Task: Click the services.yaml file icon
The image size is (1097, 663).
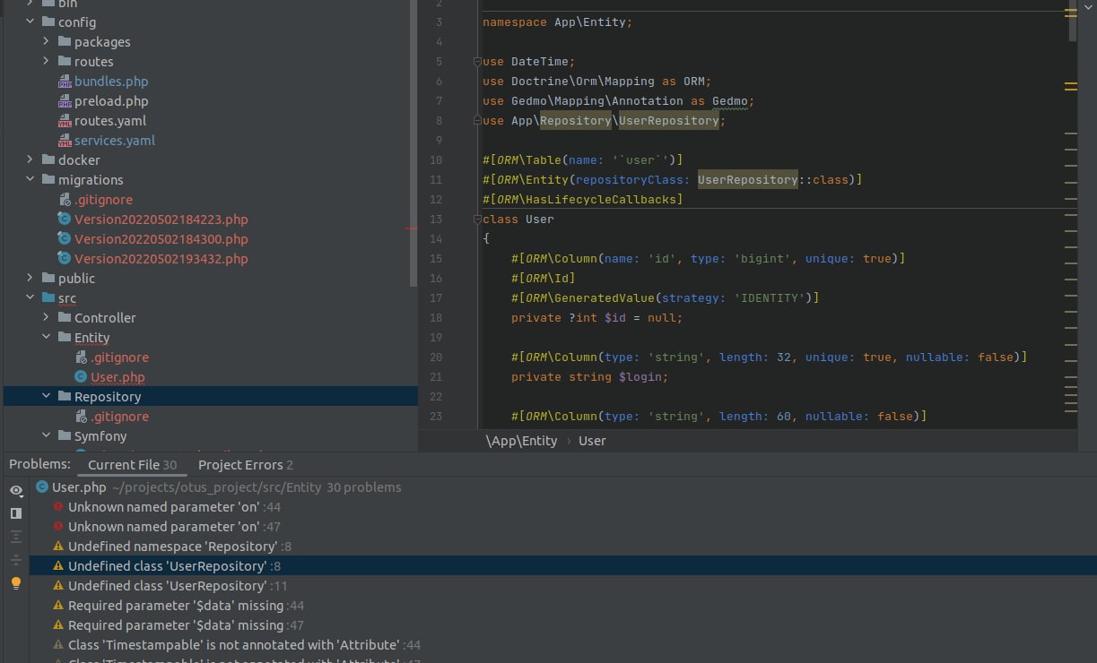Action: click(x=65, y=141)
